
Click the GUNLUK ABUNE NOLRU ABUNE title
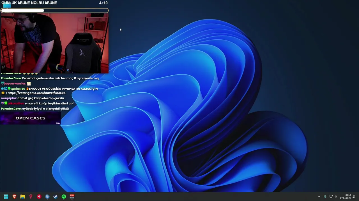29,3
